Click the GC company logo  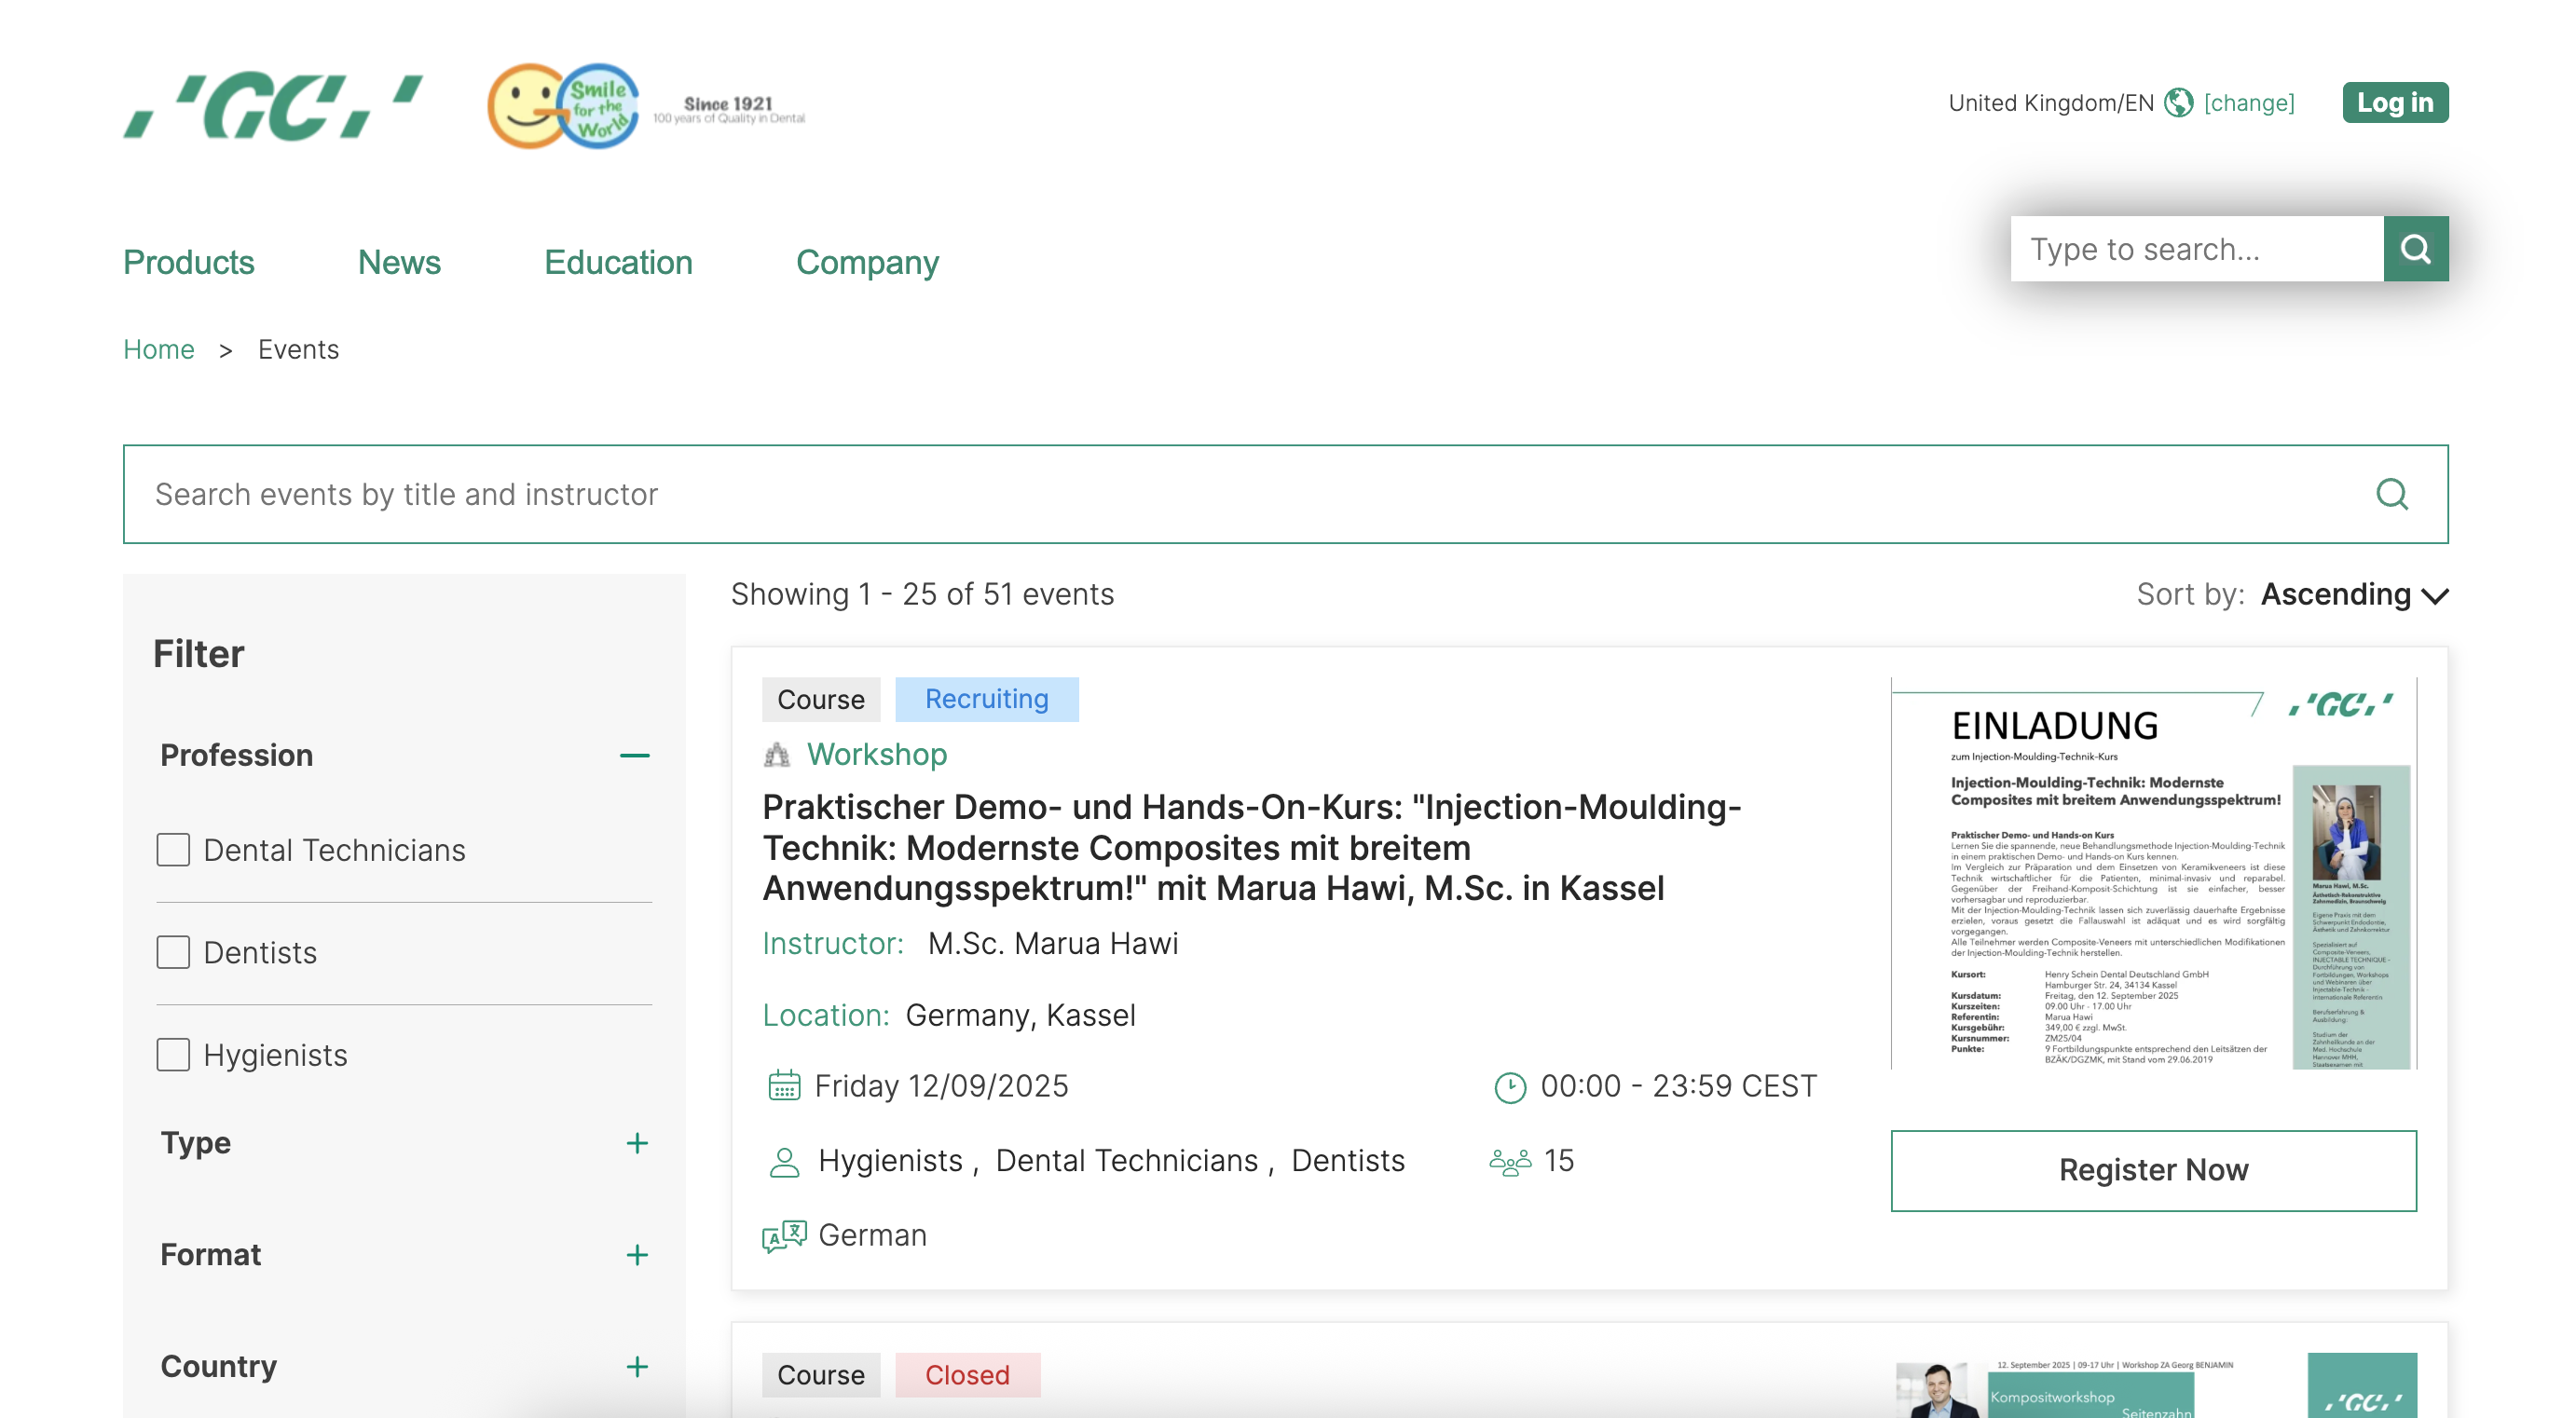pos(272,105)
